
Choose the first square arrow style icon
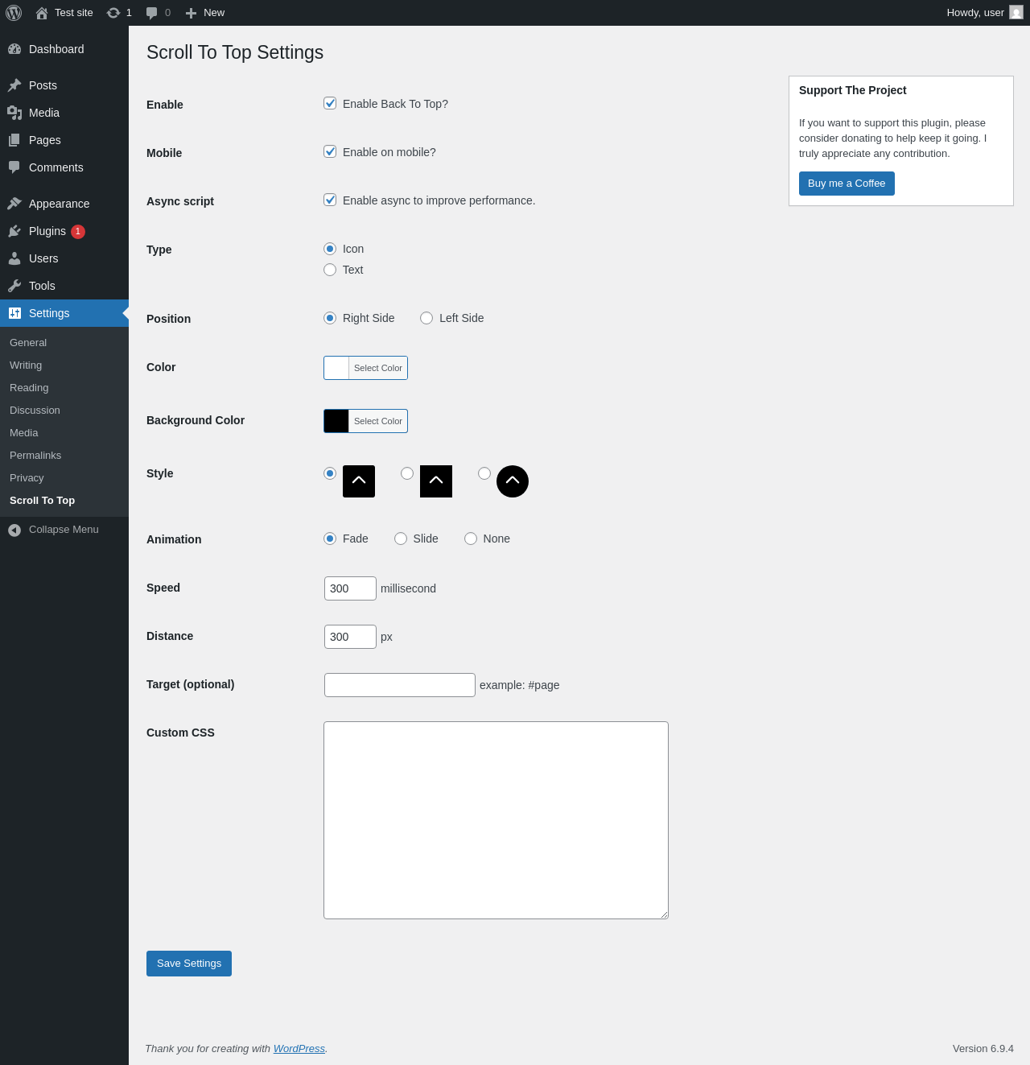[359, 481]
